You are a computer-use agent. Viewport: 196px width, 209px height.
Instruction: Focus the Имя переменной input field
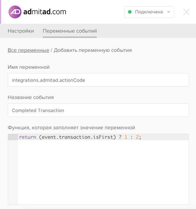(x=98, y=80)
